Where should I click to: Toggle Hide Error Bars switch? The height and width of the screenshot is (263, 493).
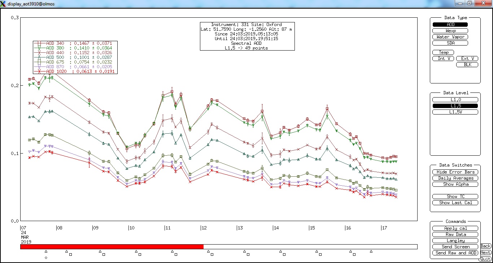[x=455, y=172]
